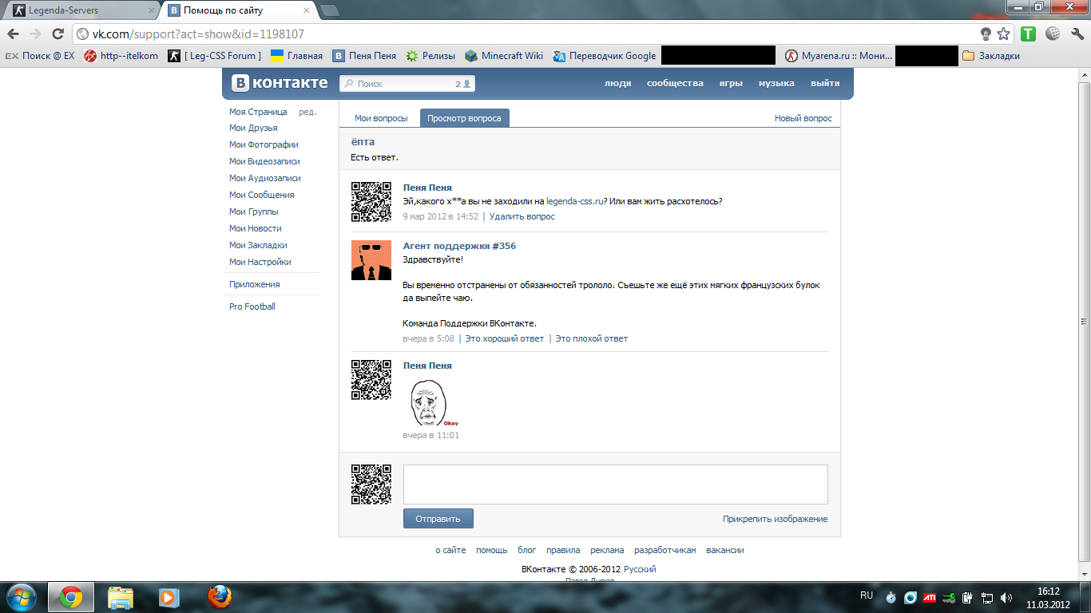The width and height of the screenshot is (1091, 613).
Task: Click the grey globe extension icon
Action: click(x=1053, y=34)
